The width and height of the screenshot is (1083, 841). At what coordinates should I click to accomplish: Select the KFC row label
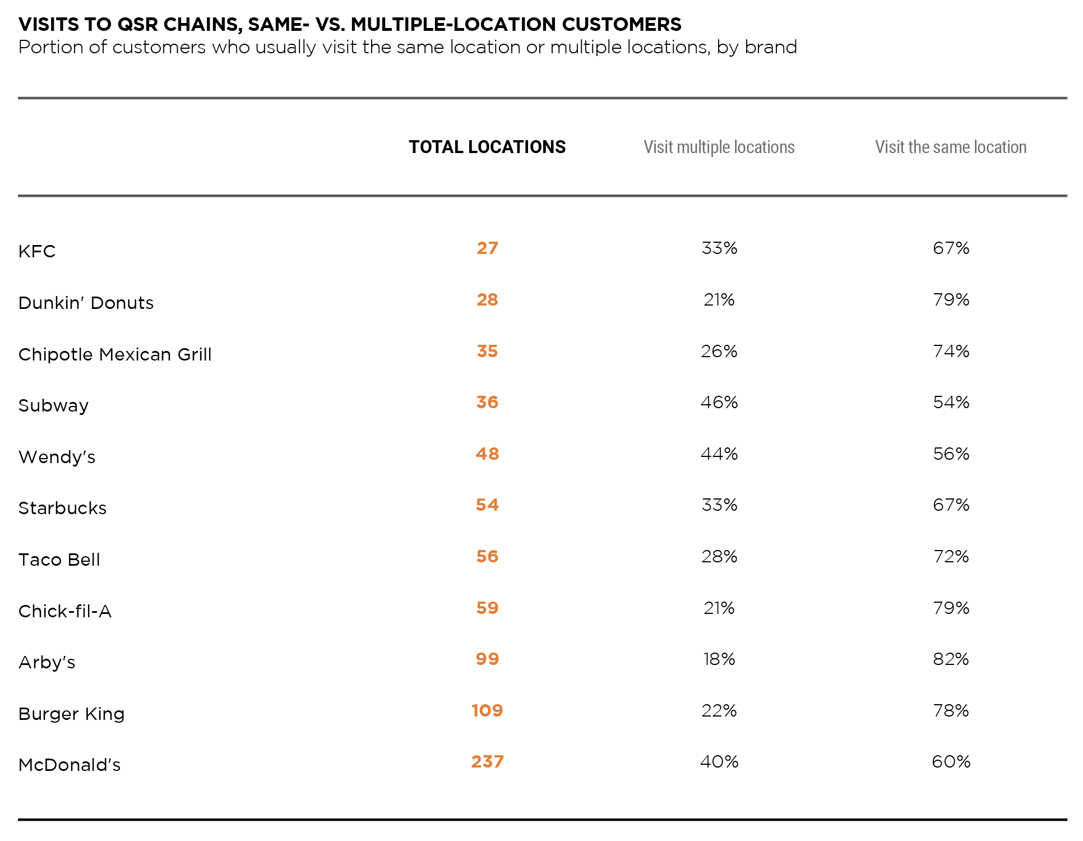(37, 251)
